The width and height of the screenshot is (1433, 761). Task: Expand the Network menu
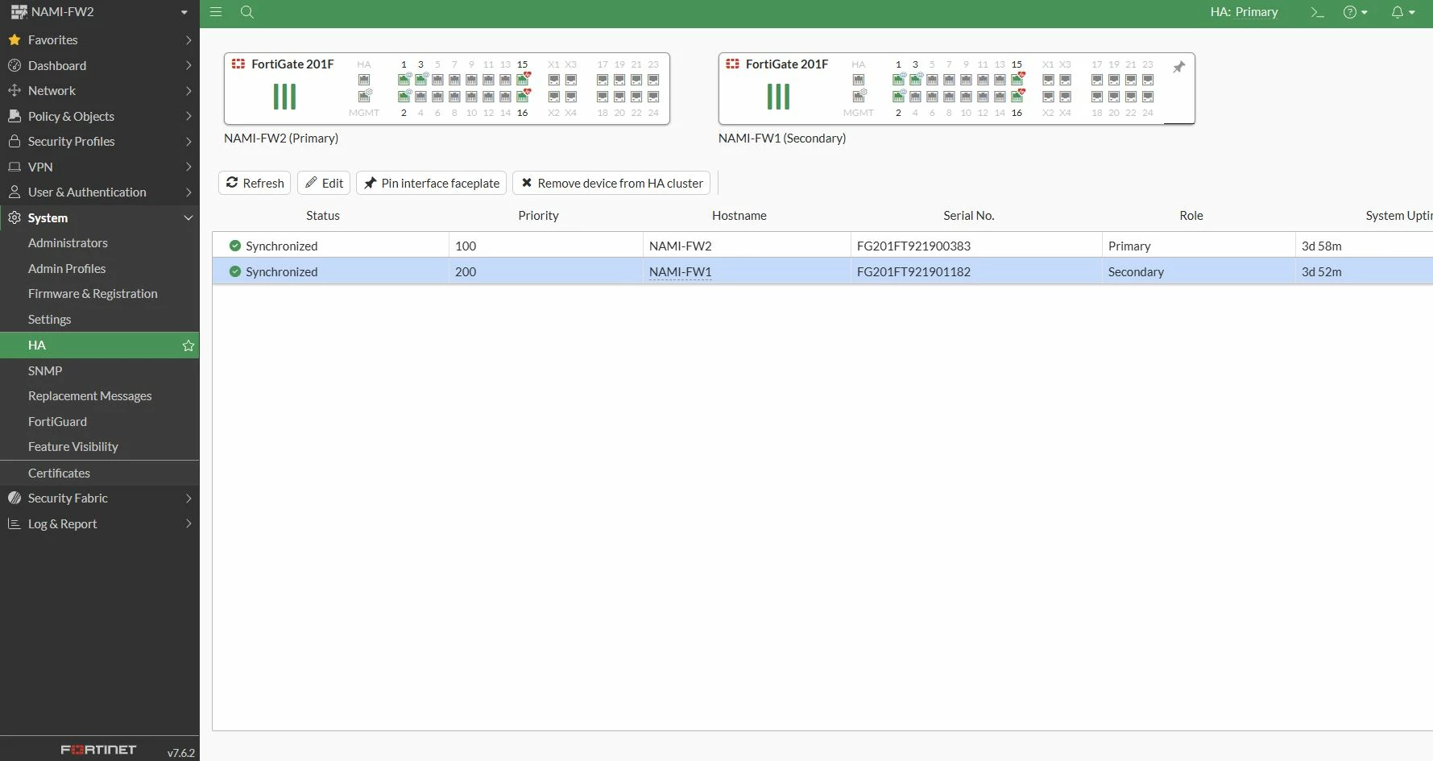[x=100, y=91]
